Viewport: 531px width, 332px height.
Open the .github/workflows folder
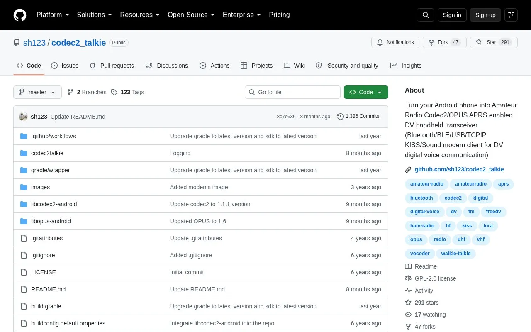(x=53, y=136)
